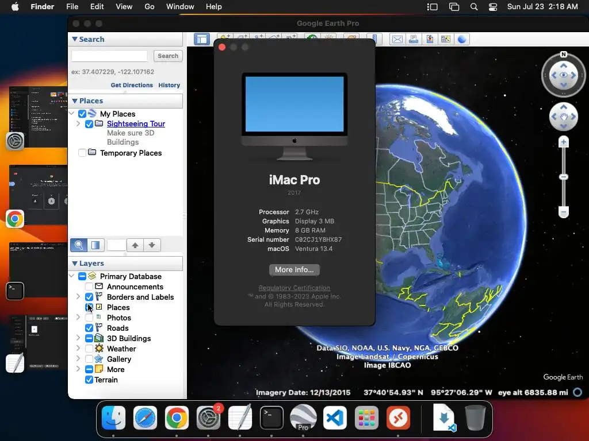Open System Settings from the Dock
Viewport: 589px width, 441px height.
click(x=208, y=417)
